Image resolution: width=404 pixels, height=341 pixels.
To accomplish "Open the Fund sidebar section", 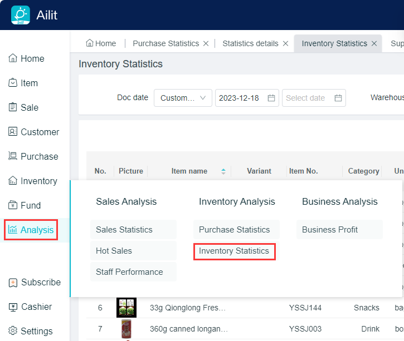I will (x=25, y=205).
